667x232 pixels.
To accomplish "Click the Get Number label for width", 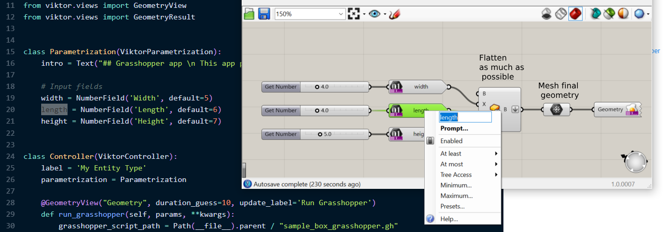I will (281, 86).
